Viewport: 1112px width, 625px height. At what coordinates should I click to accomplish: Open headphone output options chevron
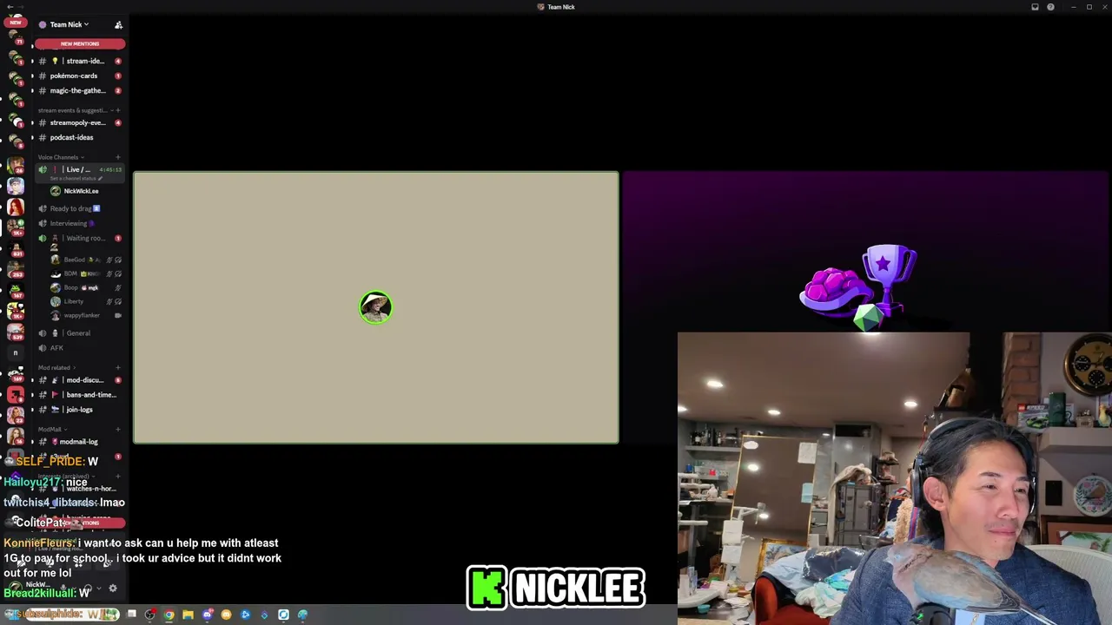click(98, 588)
